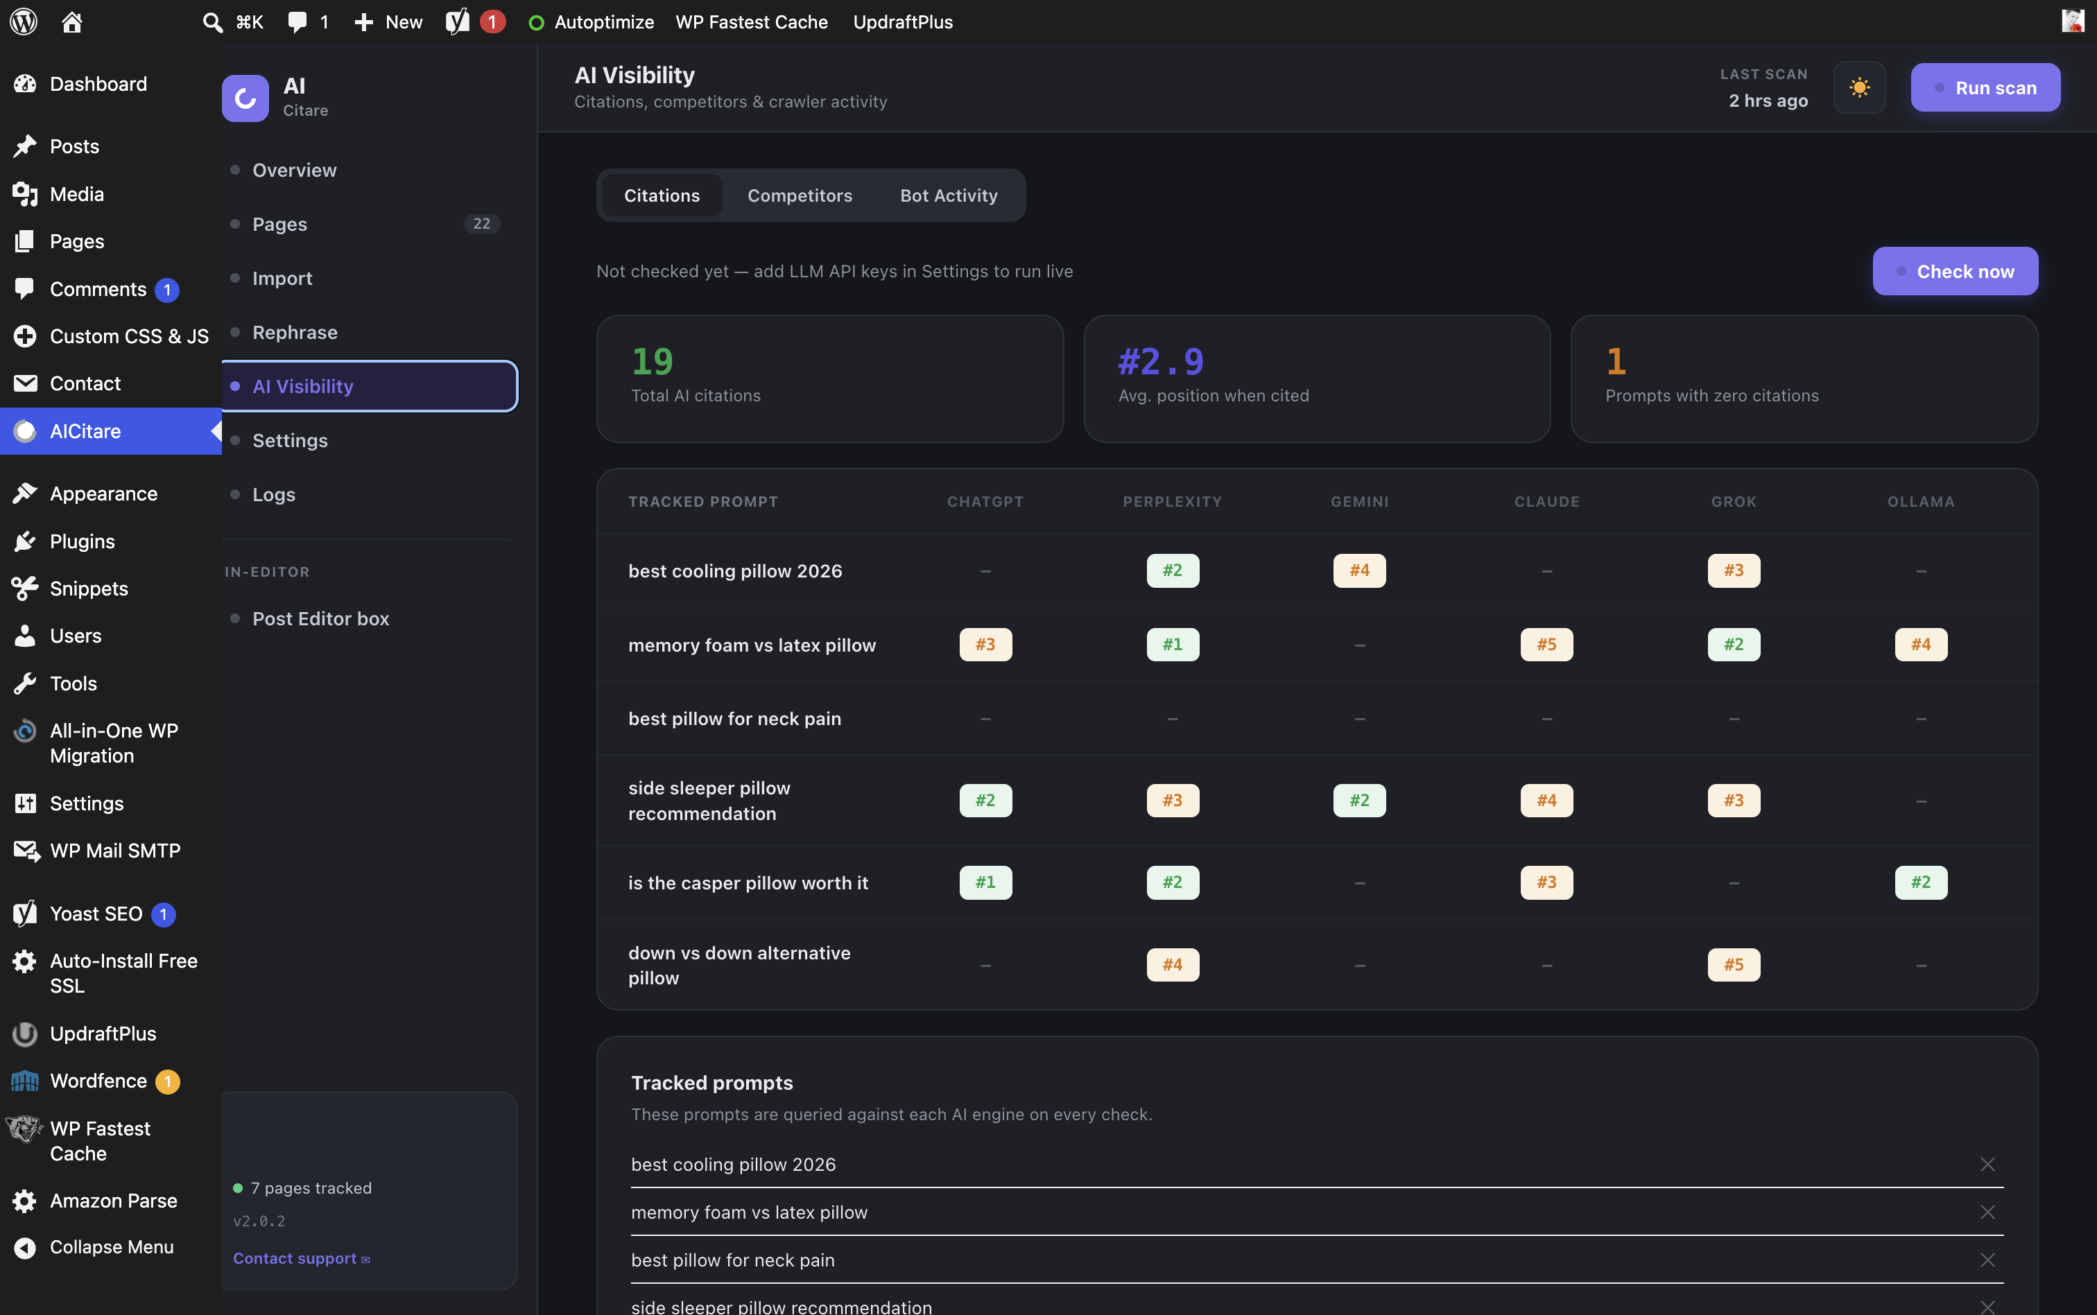Image resolution: width=2097 pixels, height=1315 pixels.
Task: Open UpdraftPlus in the admin sidebar
Action: [103, 1033]
